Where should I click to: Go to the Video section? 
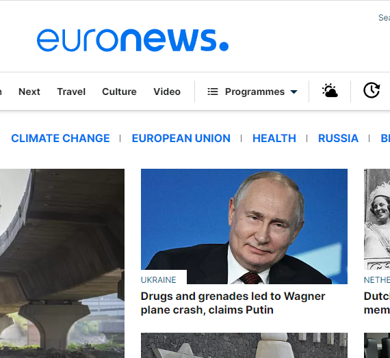[167, 92]
